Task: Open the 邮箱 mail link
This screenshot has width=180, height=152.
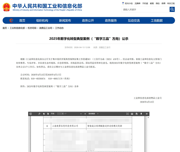Action: [x=152, y=3]
